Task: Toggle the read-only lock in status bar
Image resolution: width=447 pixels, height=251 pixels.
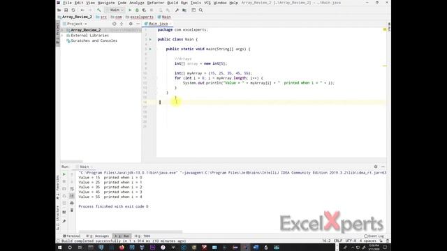Action: click(x=381, y=241)
